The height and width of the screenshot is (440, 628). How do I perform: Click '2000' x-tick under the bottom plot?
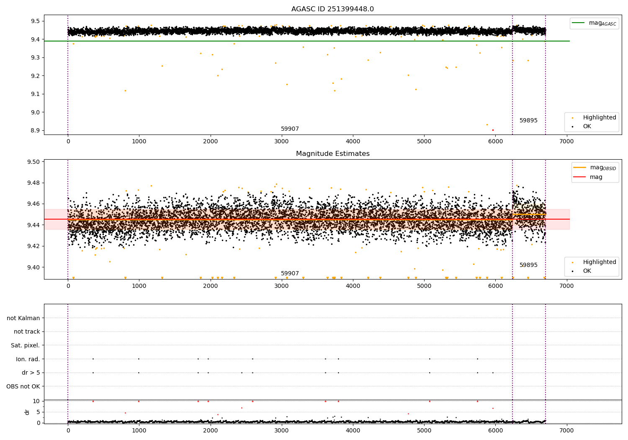click(210, 430)
